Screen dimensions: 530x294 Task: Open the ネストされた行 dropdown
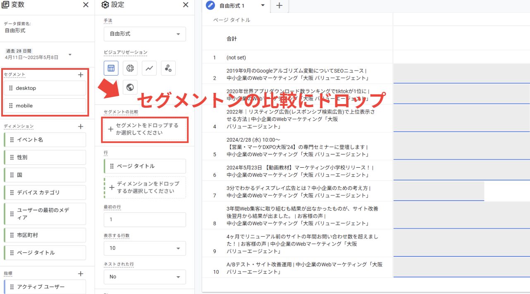[145, 277]
